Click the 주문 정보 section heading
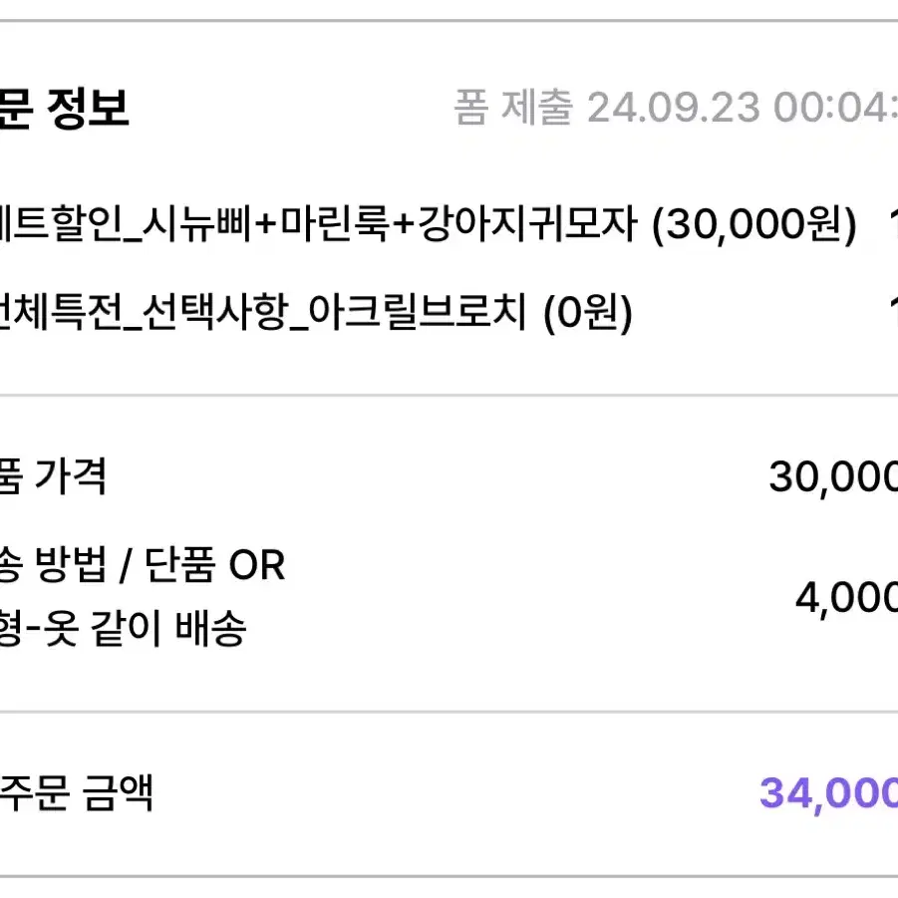898x898 pixels. pos(63,108)
